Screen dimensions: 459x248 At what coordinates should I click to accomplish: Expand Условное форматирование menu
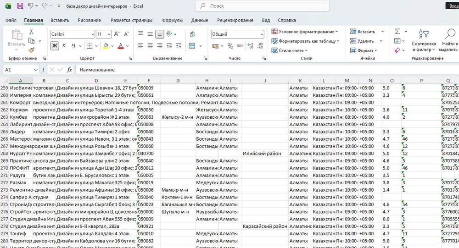coord(304,31)
